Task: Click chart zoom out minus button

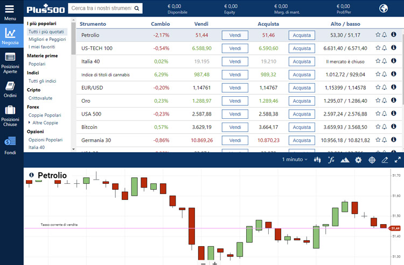Action: (203, 263)
